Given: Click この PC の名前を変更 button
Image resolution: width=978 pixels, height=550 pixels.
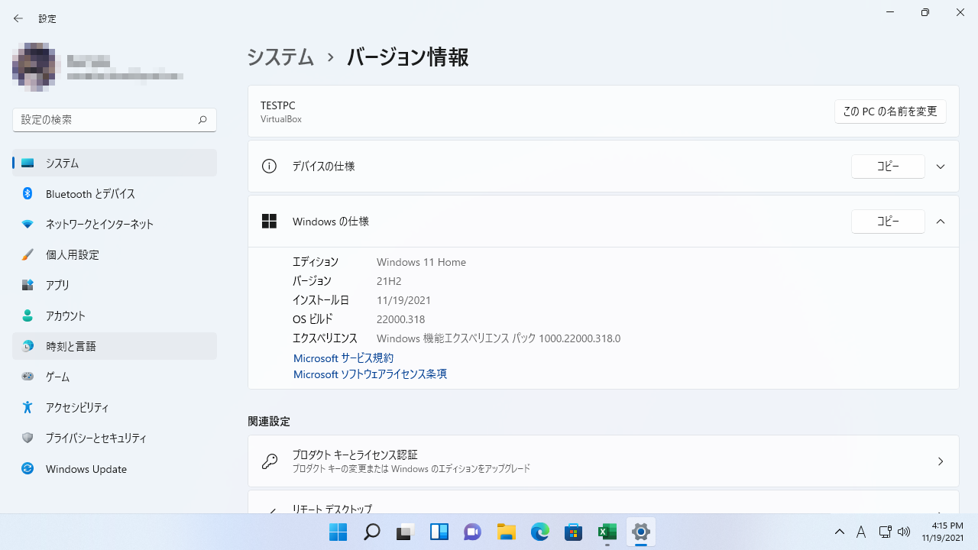Looking at the screenshot, I should tap(890, 112).
